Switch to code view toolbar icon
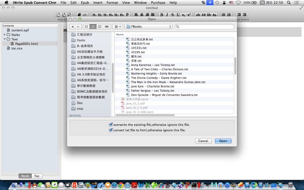304x190 pixels. click(85, 15)
